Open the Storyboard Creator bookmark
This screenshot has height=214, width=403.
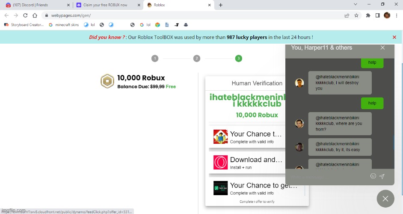click(x=24, y=25)
